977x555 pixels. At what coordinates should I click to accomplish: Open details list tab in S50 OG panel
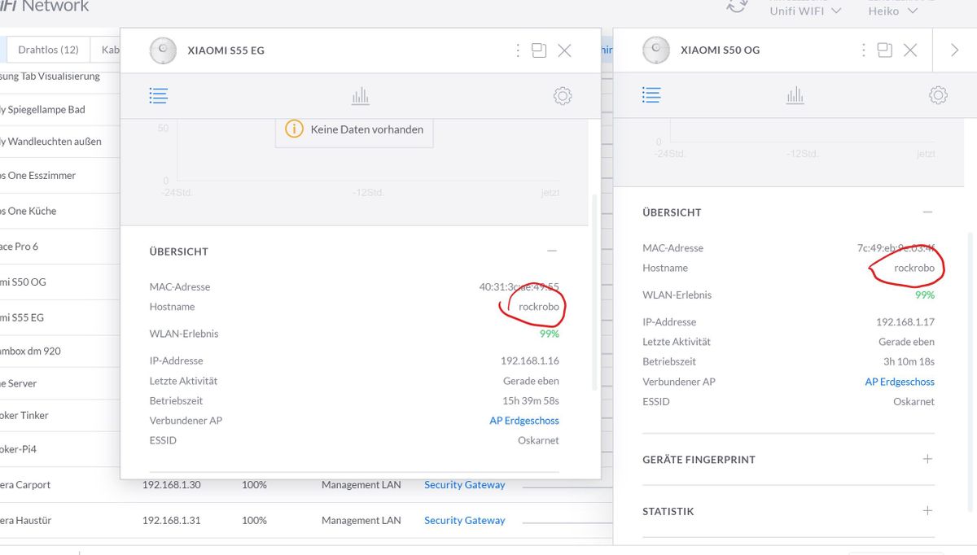651,95
